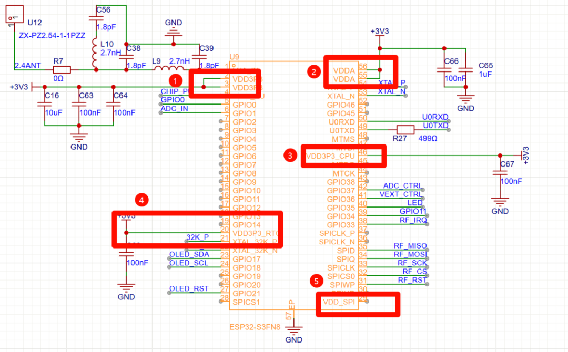Click the red annotation marker numbered 5
Viewport: 568px width, 352px height.
[x=316, y=281]
